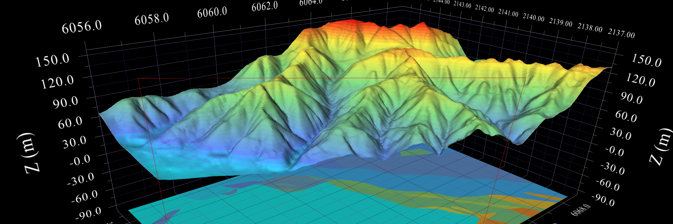Click the 6058.0 horizontal axis label
The image size is (673, 224).
[x=152, y=19]
